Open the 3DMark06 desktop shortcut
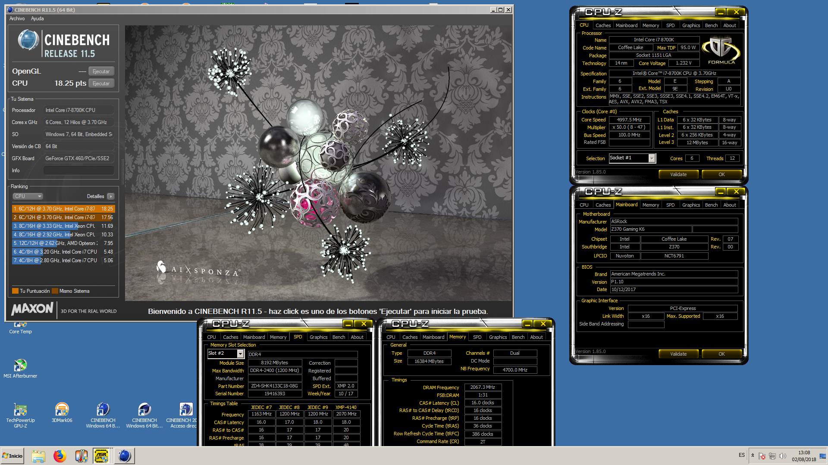828x465 pixels. [x=62, y=413]
